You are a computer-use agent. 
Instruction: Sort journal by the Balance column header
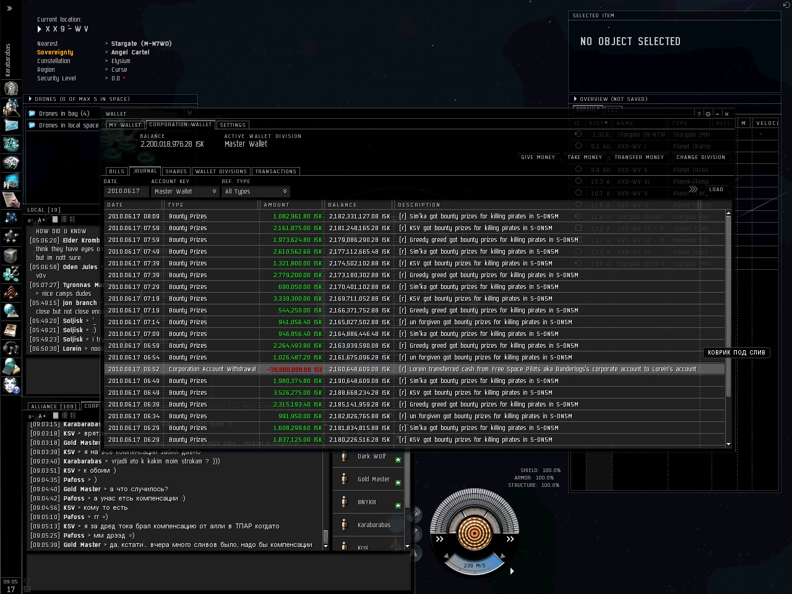(x=359, y=205)
